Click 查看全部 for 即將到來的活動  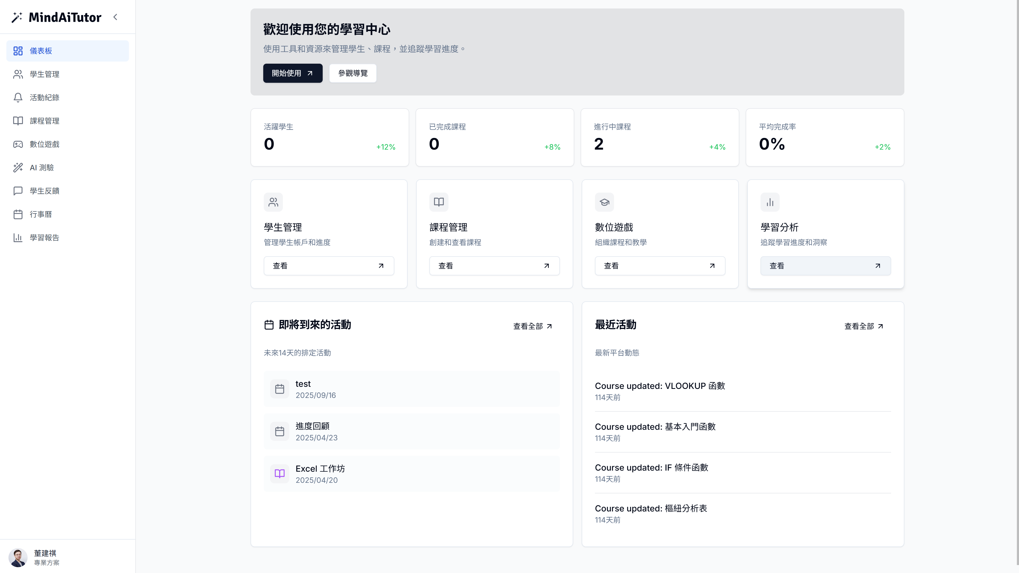(x=532, y=326)
